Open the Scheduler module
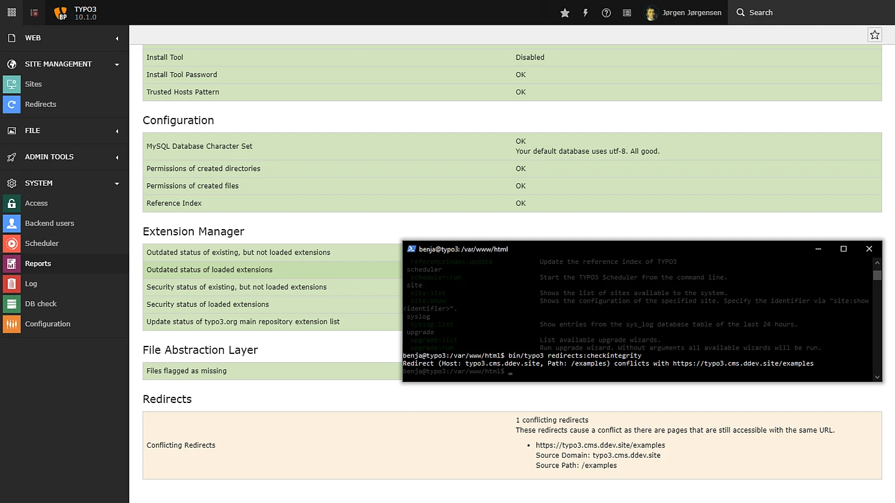 tap(42, 243)
